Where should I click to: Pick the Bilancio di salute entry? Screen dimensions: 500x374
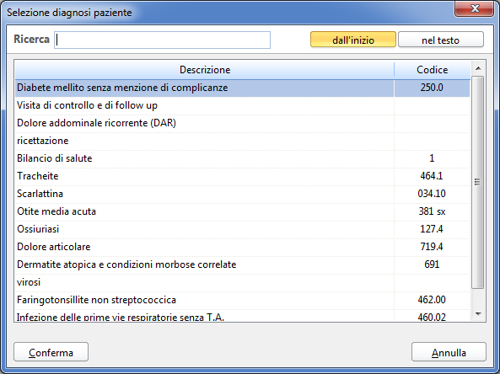click(242, 158)
